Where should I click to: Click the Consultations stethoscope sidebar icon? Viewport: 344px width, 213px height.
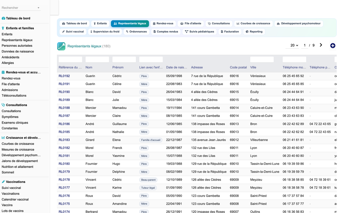pyautogui.click(x=3, y=105)
